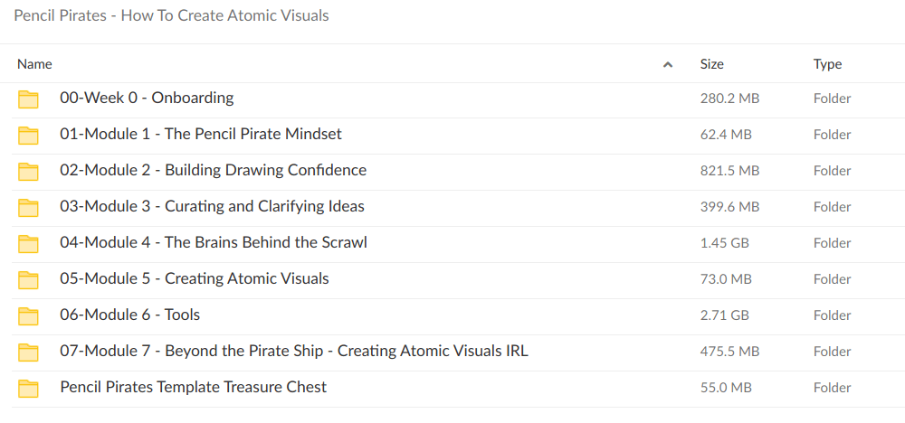Click the folder icon beside Module 1 Pencil Pirate Mindset
905x423 pixels.
29,136
